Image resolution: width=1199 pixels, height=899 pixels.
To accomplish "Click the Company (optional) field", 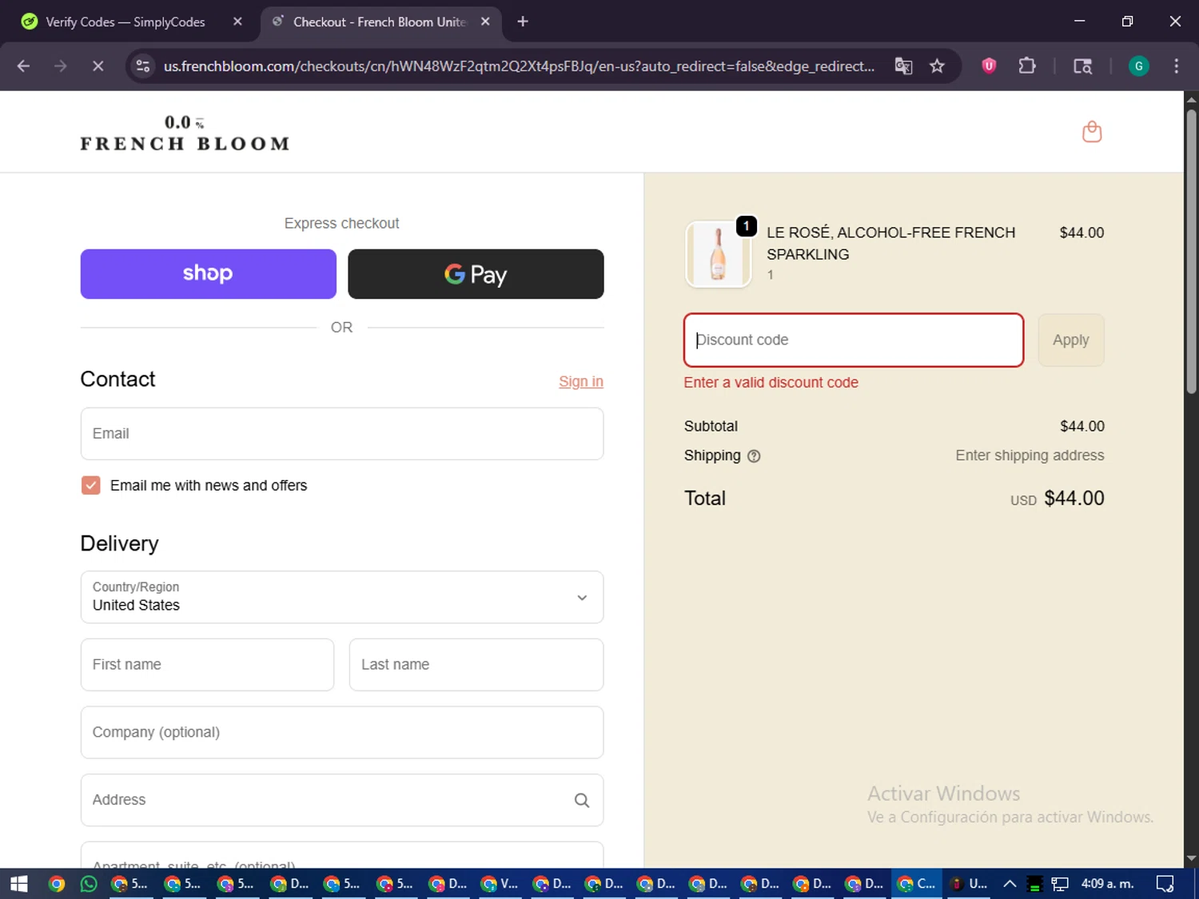I will click(342, 732).
